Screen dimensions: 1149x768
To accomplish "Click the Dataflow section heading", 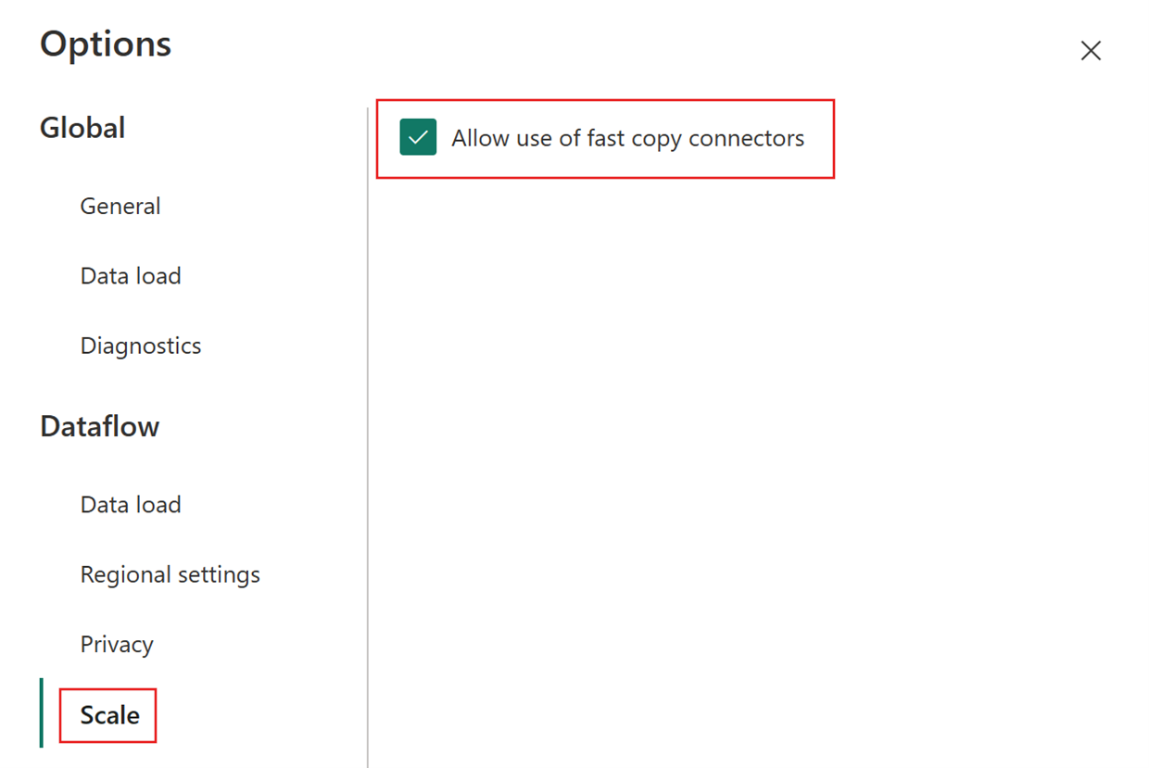I will tap(99, 426).
